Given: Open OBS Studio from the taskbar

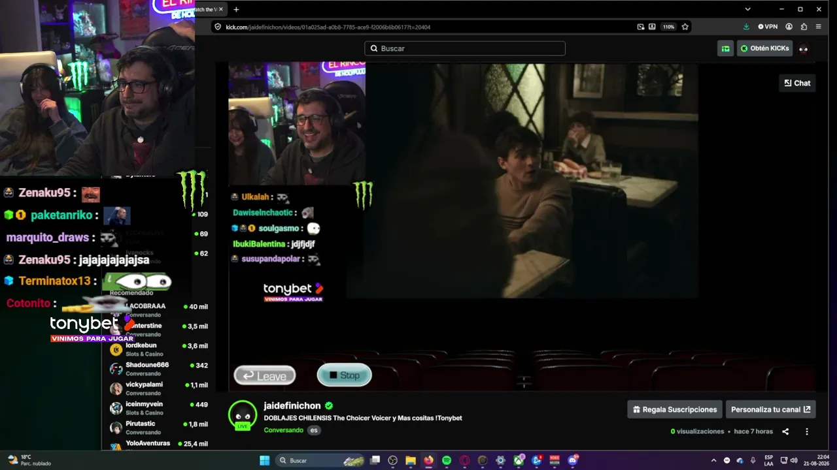Looking at the screenshot, I should [392, 460].
